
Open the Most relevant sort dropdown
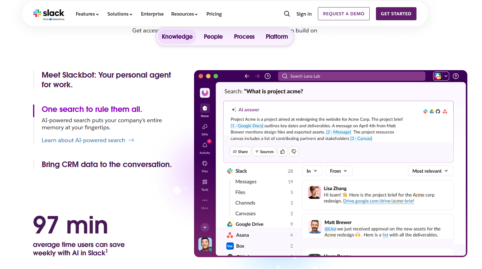431,171
